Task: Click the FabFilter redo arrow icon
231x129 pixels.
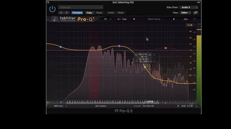Action: [x=110, y=19]
